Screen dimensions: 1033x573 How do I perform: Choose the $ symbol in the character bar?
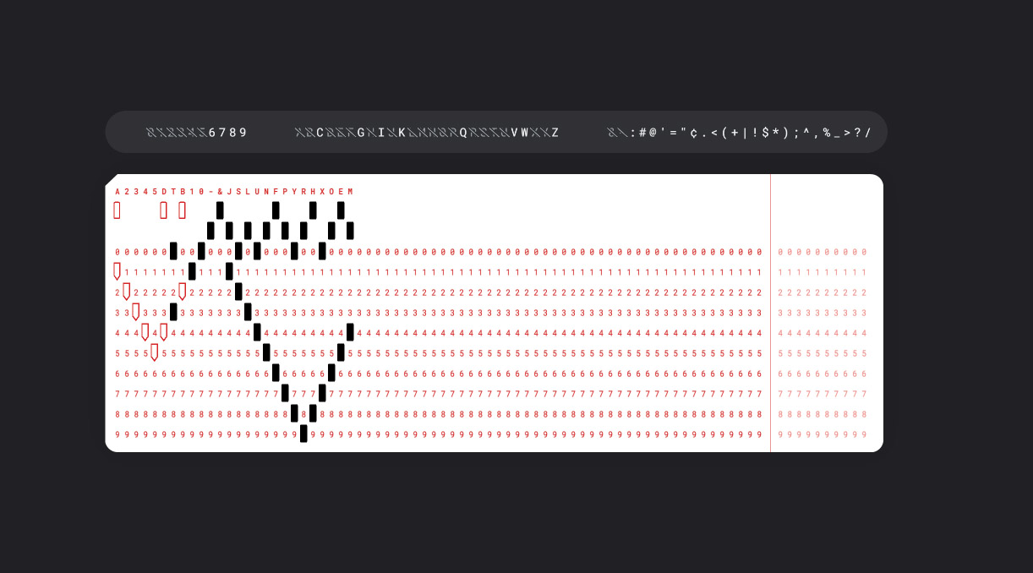pos(765,133)
